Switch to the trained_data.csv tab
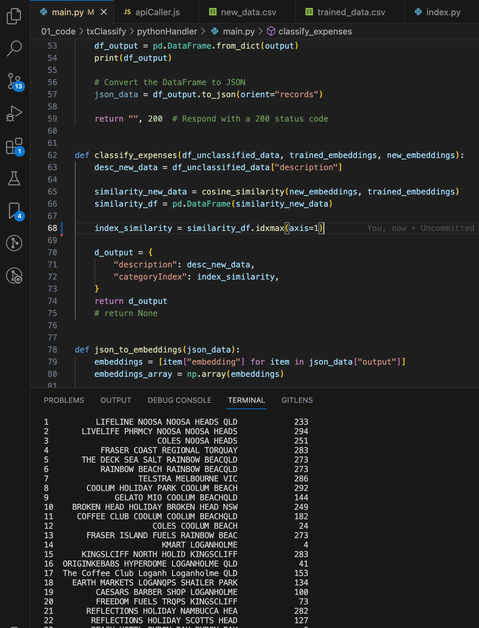This screenshot has height=628, width=479. pyautogui.click(x=350, y=12)
